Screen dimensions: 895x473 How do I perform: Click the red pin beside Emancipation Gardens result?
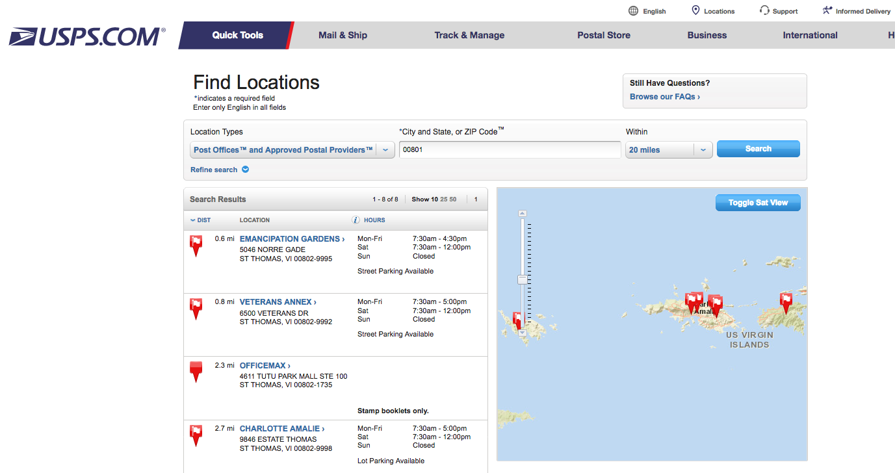(x=196, y=244)
